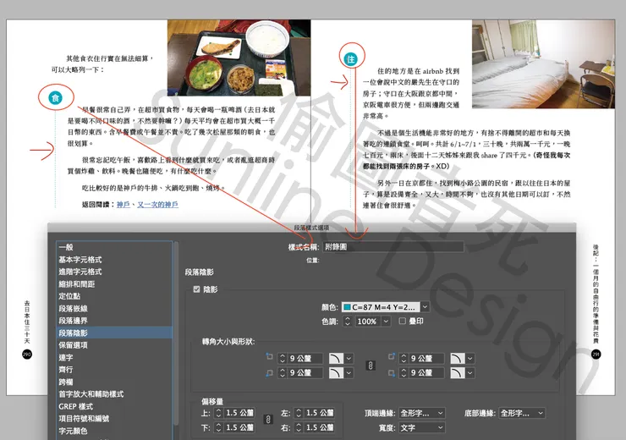Toggle the chain link between offset values
This screenshot has height=440, width=626.
click(268, 420)
